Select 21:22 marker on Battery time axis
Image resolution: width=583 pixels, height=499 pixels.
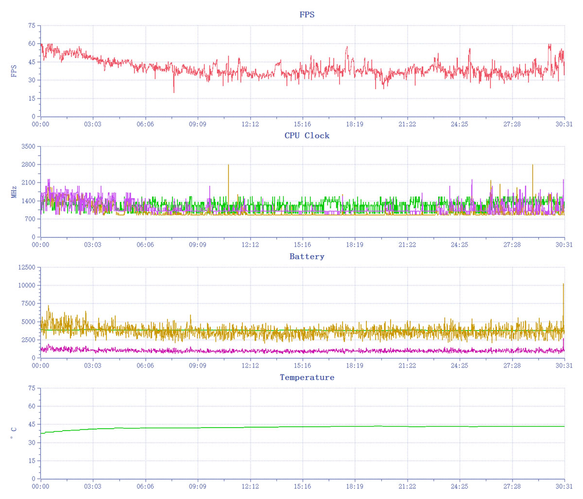click(x=407, y=366)
